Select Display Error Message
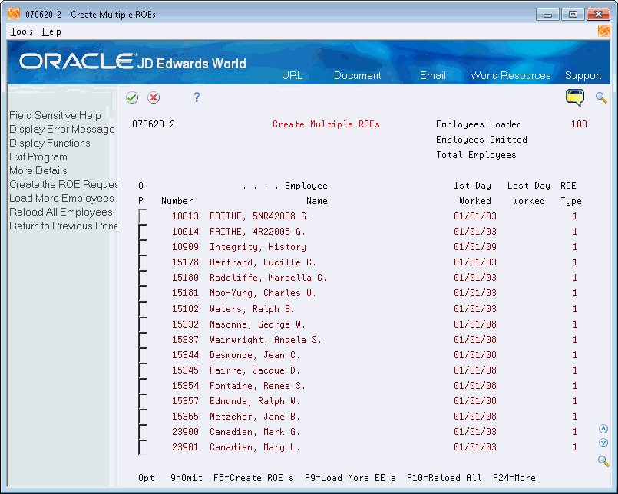Screen dimensions: 618x494 pos(62,129)
